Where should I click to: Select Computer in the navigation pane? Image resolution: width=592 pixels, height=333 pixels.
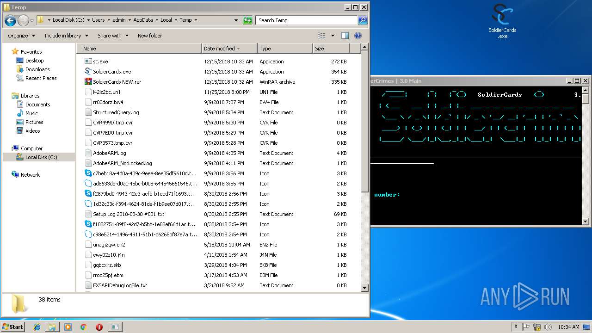coord(31,148)
